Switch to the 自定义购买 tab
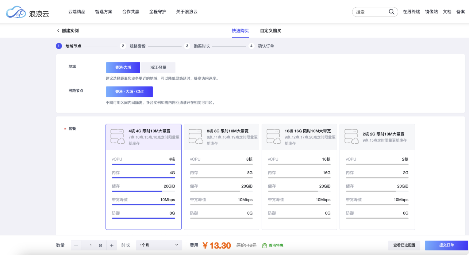The width and height of the screenshot is (469, 255). pyautogui.click(x=271, y=31)
